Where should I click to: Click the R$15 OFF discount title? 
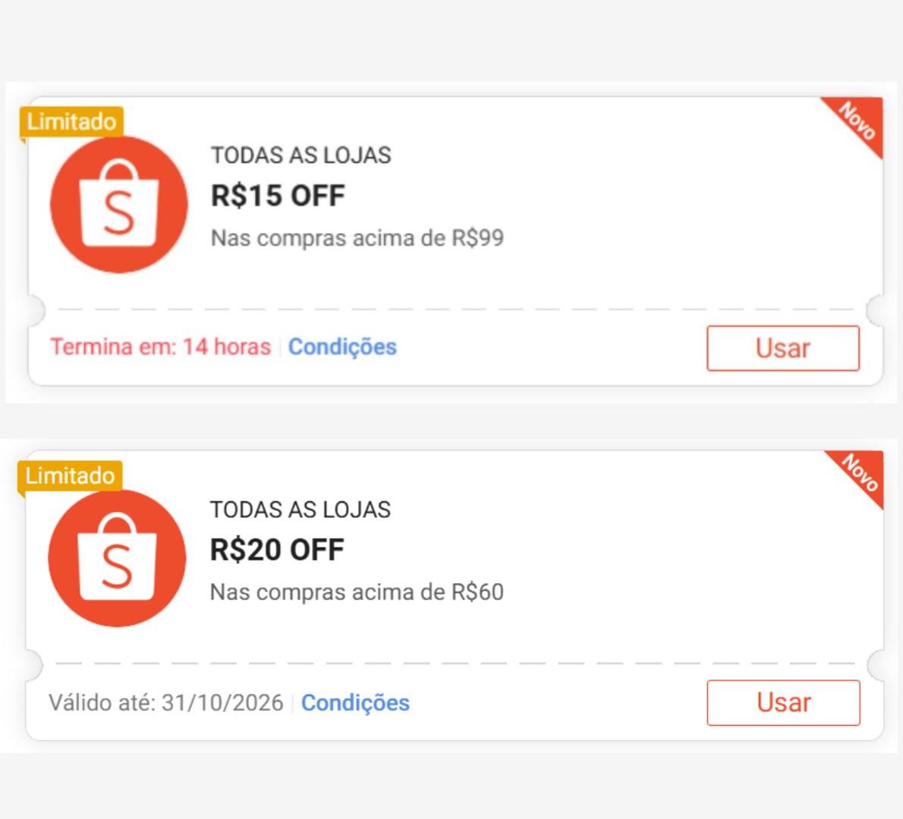(x=278, y=196)
